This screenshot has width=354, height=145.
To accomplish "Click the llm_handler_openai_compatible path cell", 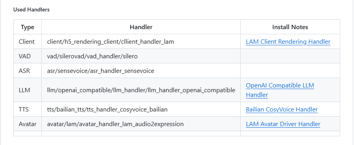I will coord(141,90).
